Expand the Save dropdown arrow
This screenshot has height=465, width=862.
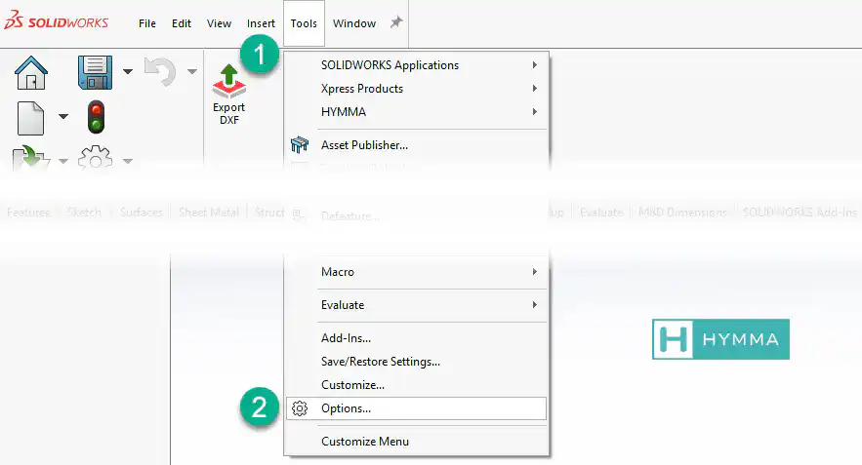click(128, 71)
